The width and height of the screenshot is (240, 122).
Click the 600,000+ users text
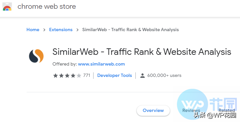click(164, 76)
